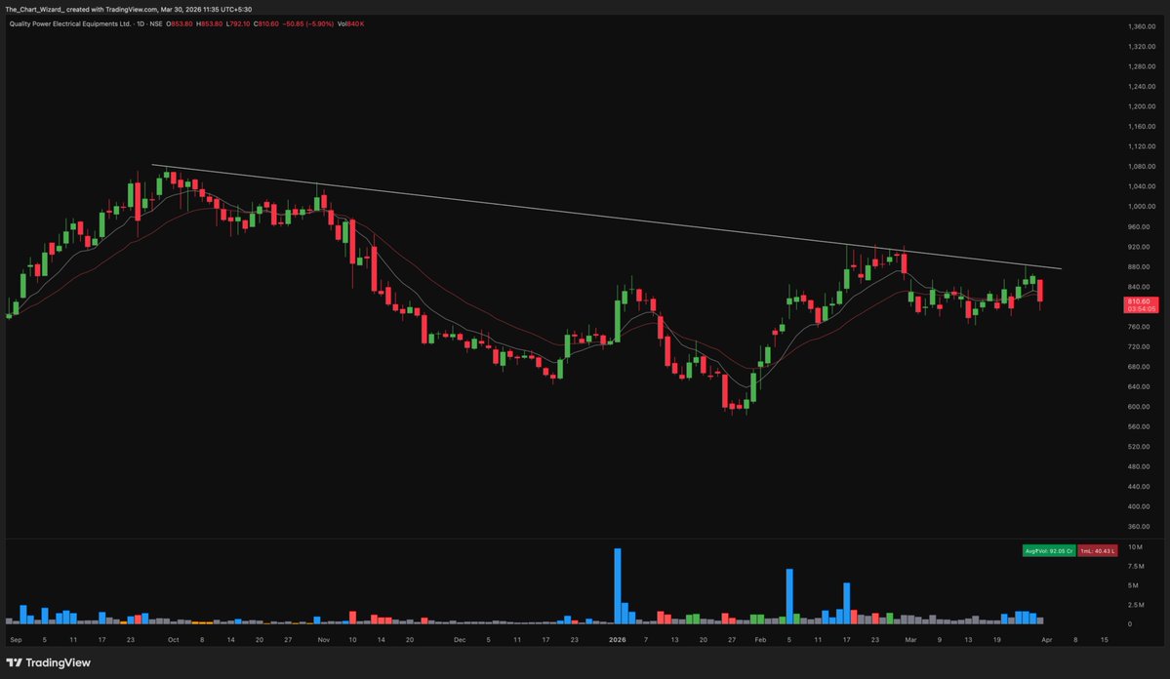This screenshot has height=679, width=1170.
Task: Click price axis label 600.00
Action: tap(1139, 407)
